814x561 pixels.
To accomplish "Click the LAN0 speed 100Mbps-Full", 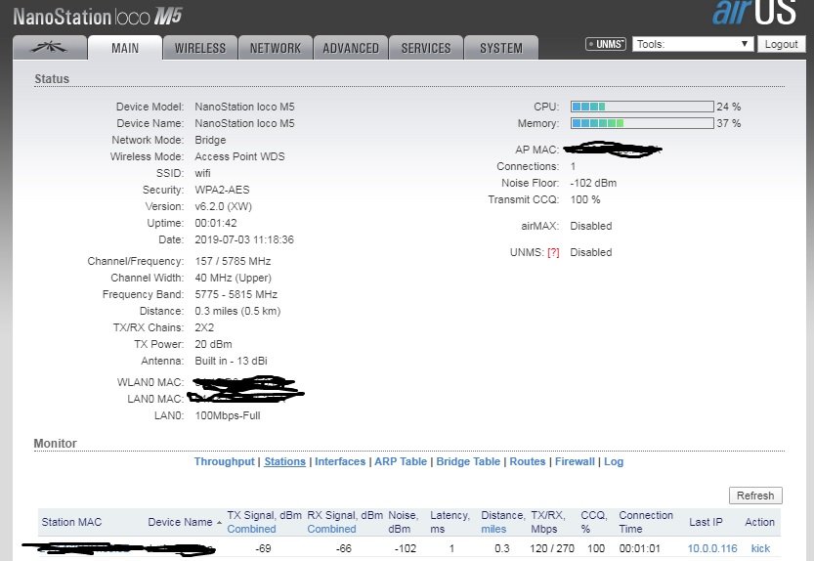I will pyautogui.click(x=228, y=415).
